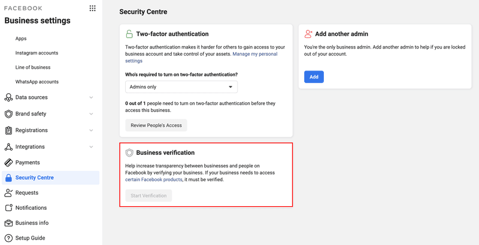
Task: Open Line of business in the sidebar
Action: tap(33, 68)
